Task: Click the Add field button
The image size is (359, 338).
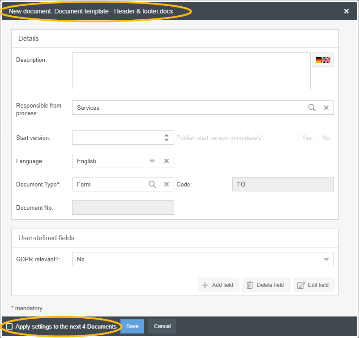Action: (x=218, y=285)
